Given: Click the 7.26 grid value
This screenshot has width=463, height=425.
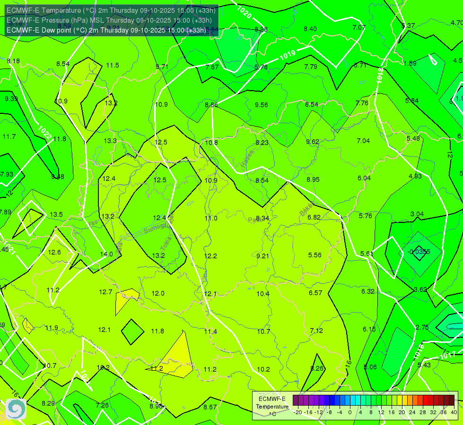Looking at the screenshot, I should coord(102,405).
